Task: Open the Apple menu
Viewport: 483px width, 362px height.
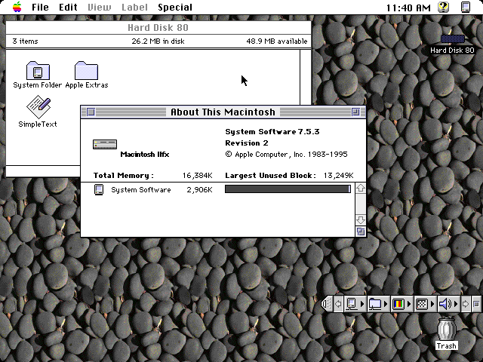Action: tap(17, 7)
